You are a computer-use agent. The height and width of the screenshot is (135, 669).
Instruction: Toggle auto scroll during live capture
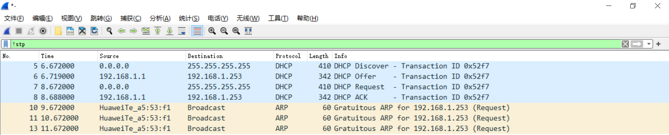(182, 31)
